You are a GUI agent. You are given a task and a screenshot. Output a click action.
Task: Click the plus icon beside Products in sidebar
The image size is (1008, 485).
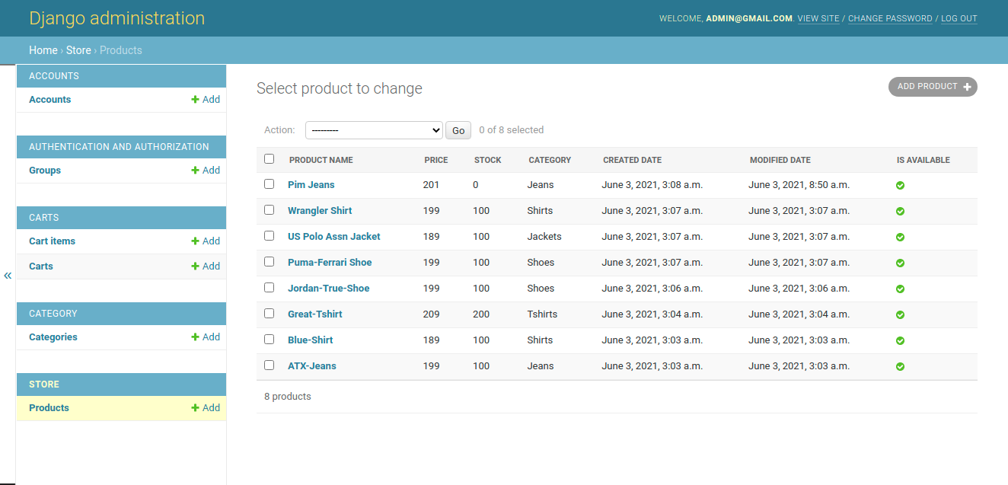196,408
